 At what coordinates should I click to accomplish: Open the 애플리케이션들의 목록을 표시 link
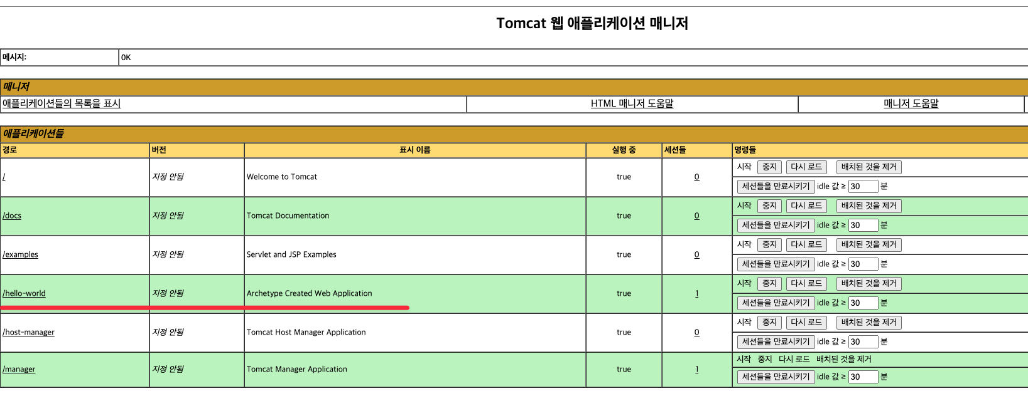click(x=62, y=103)
